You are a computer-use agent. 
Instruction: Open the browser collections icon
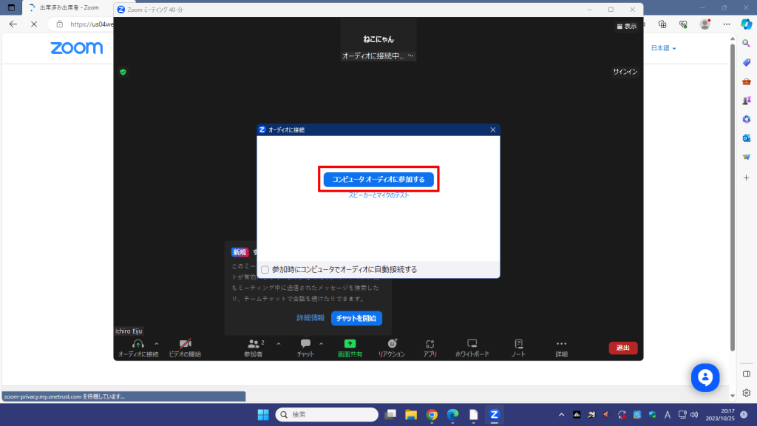pos(662,24)
